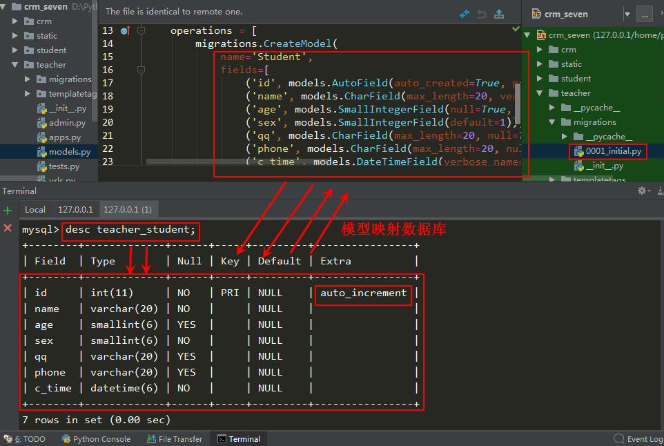Click 'auto_increment' in terminal output
664x446 pixels.
[363, 293]
